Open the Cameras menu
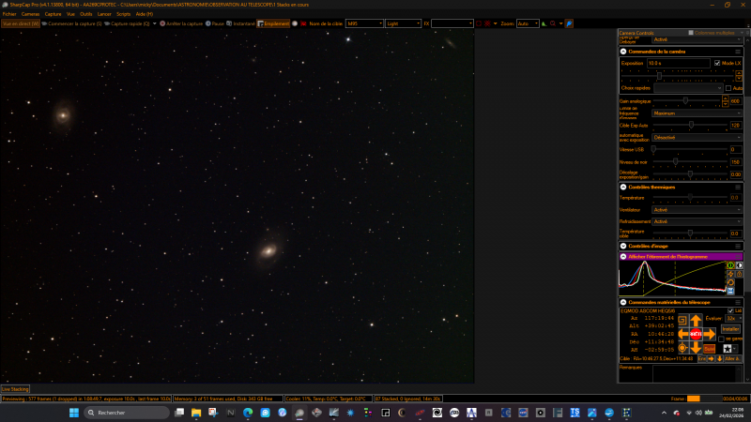Viewport: 751px width, 422px height. click(30, 14)
